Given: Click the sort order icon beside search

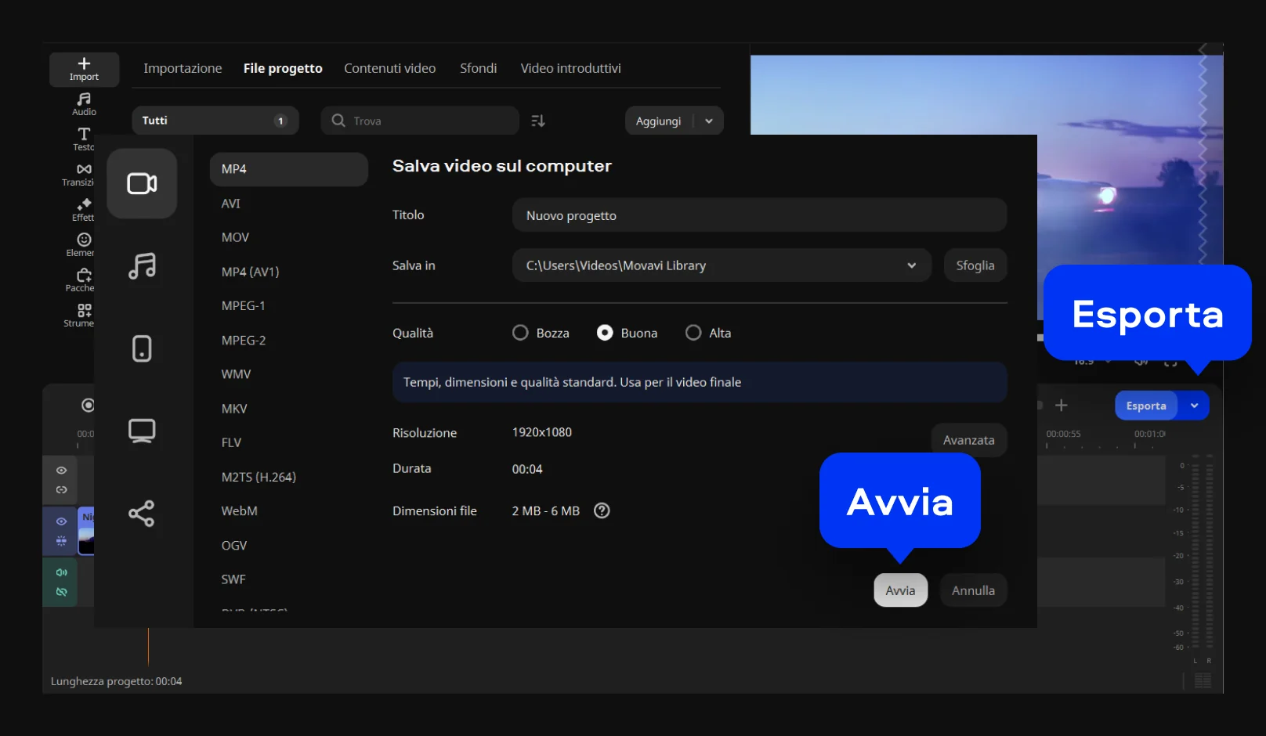Looking at the screenshot, I should (x=537, y=121).
